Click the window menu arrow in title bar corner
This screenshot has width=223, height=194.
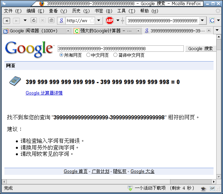[4, 3]
